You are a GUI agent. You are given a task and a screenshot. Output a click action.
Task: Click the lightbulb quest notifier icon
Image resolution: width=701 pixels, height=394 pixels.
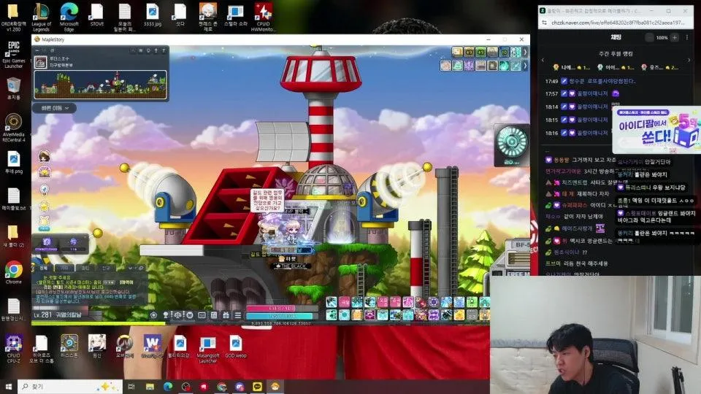pos(45,190)
